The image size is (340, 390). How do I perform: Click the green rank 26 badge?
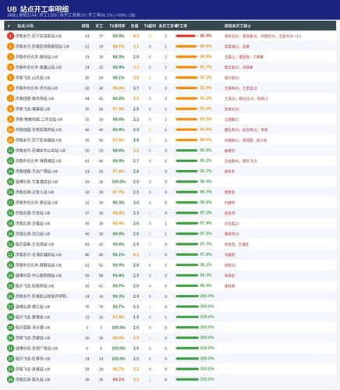[10, 296]
